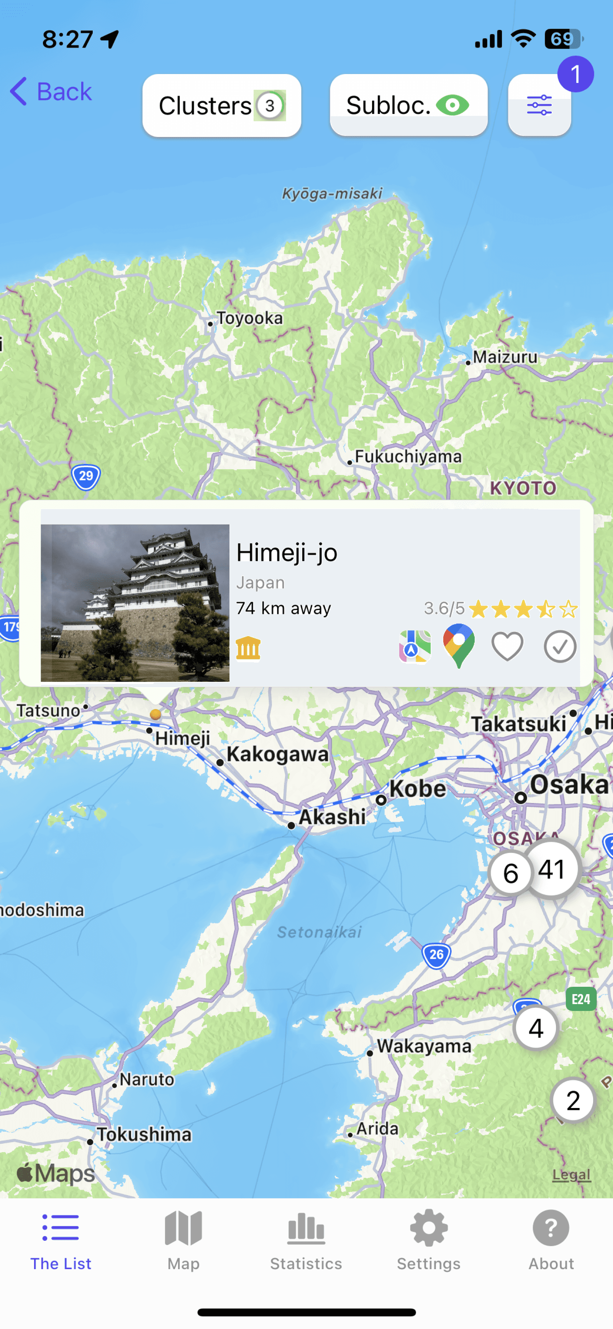Tap the purple badge showing 1
613x1329 pixels.
[575, 74]
